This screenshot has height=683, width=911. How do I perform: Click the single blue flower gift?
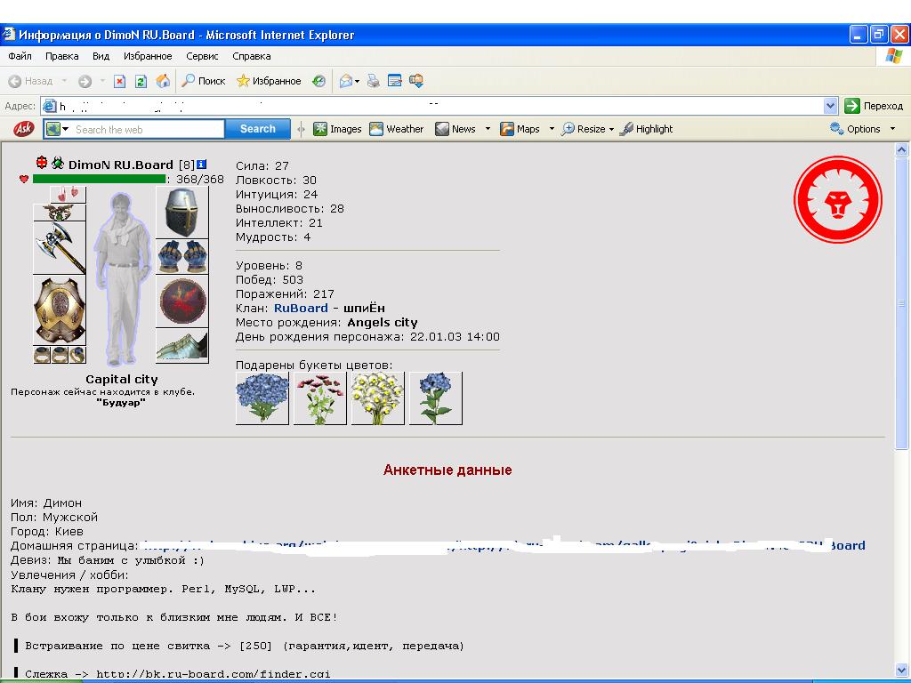(436, 398)
